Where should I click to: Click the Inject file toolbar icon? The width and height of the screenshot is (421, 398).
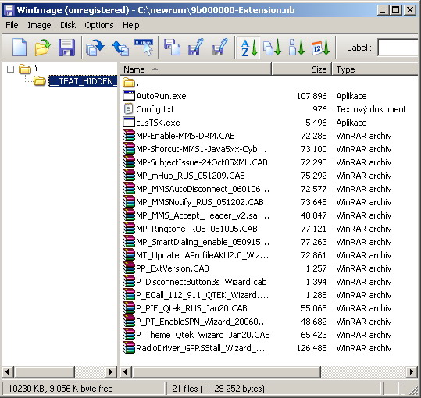pyautogui.click(x=172, y=48)
